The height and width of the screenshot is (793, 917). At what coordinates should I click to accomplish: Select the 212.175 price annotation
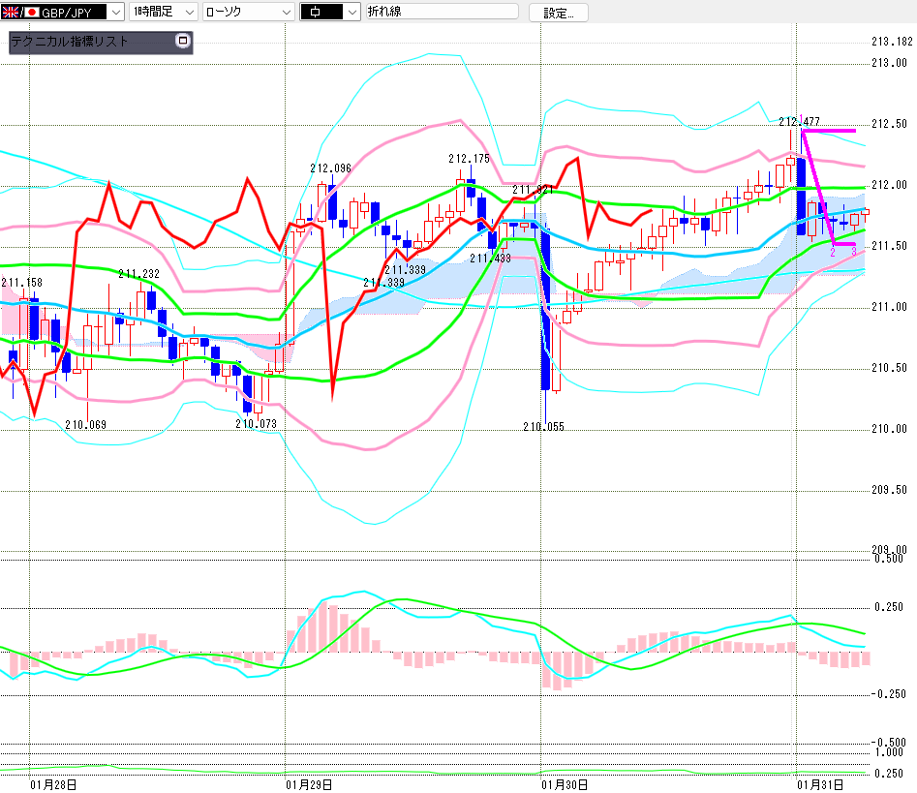(469, 158)
